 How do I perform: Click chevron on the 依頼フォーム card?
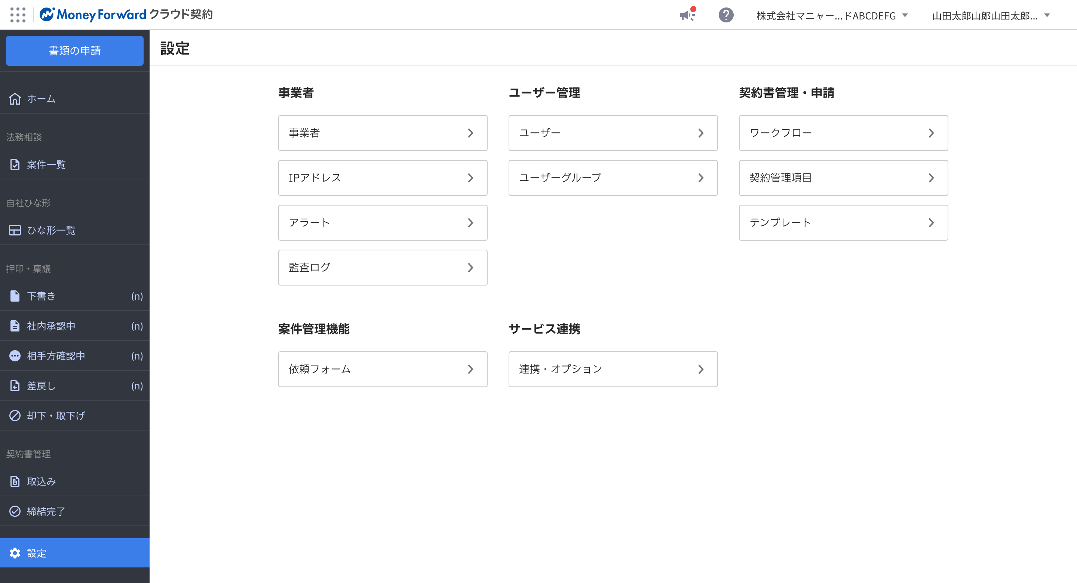(471, 369)
